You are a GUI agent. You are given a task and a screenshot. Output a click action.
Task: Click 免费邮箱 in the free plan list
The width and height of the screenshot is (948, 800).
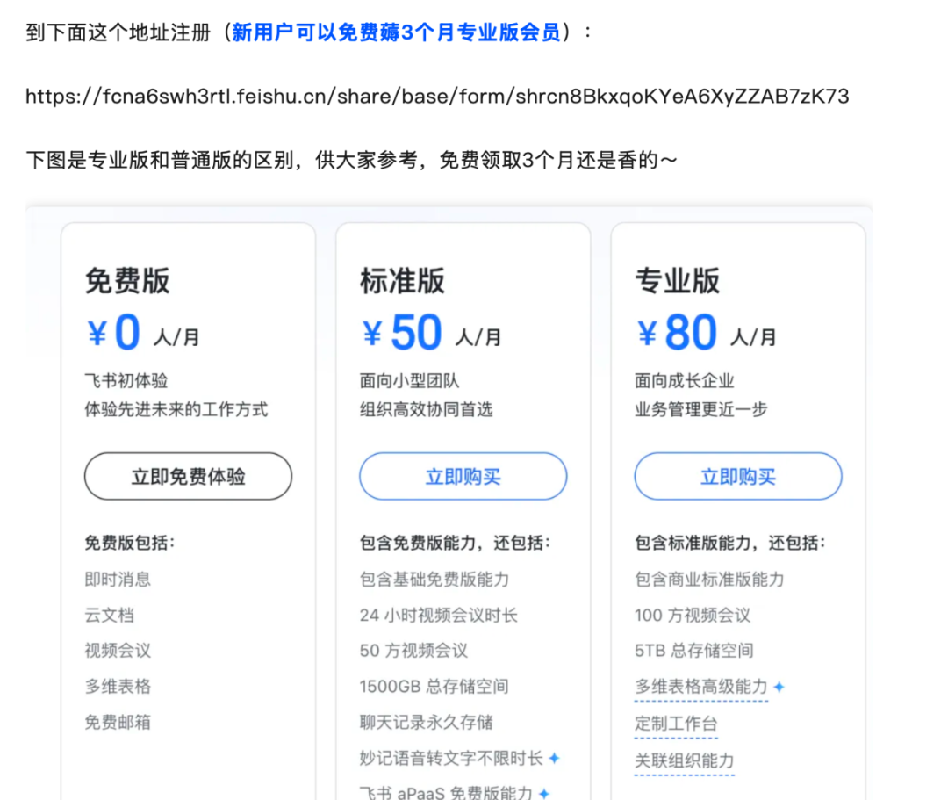pos(118,722)
